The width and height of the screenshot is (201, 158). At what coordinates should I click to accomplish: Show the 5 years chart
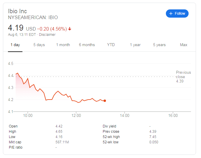(159, 45)
